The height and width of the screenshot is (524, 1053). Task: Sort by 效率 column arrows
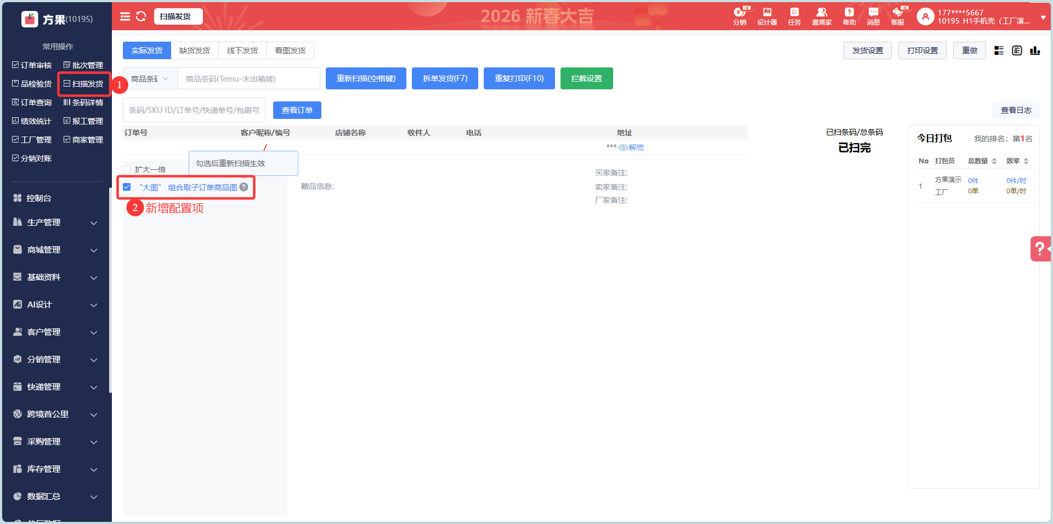click(1026, 161)
